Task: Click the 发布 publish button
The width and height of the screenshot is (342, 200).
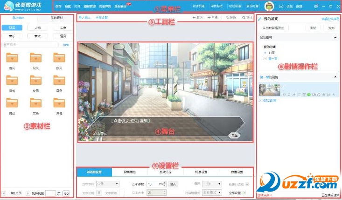Action: [332, 28]
